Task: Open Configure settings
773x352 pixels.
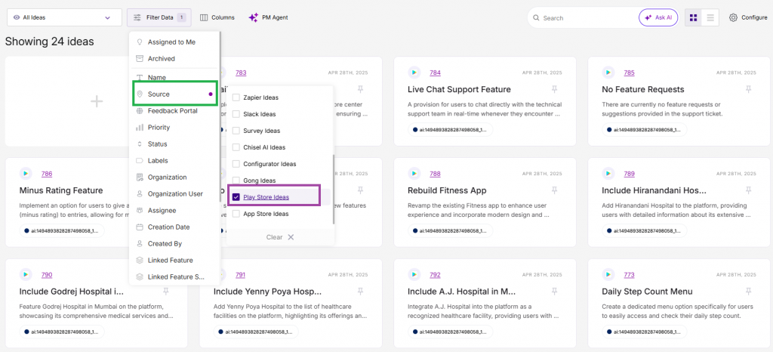Action: point(748,17)
